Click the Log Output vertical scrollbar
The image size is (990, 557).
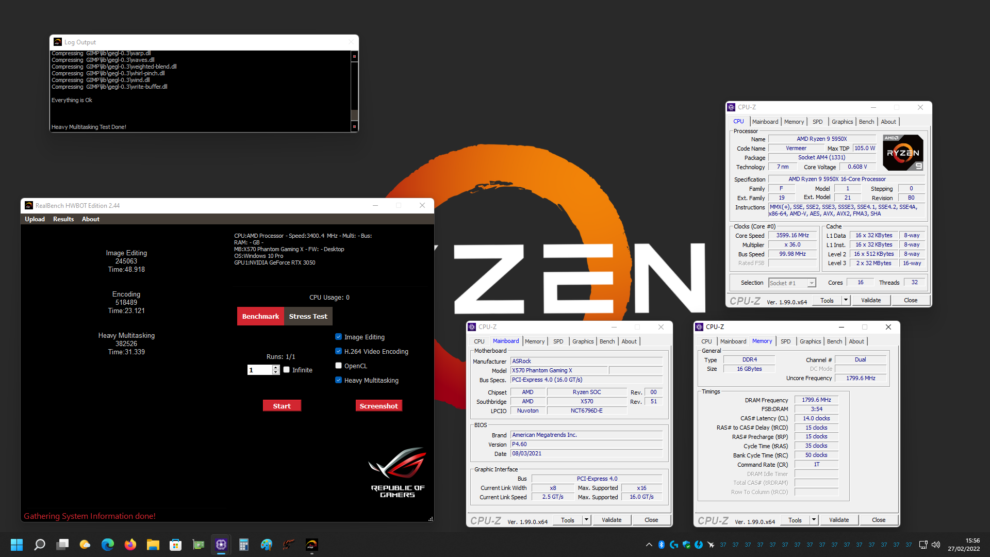[x=354, y=91]
